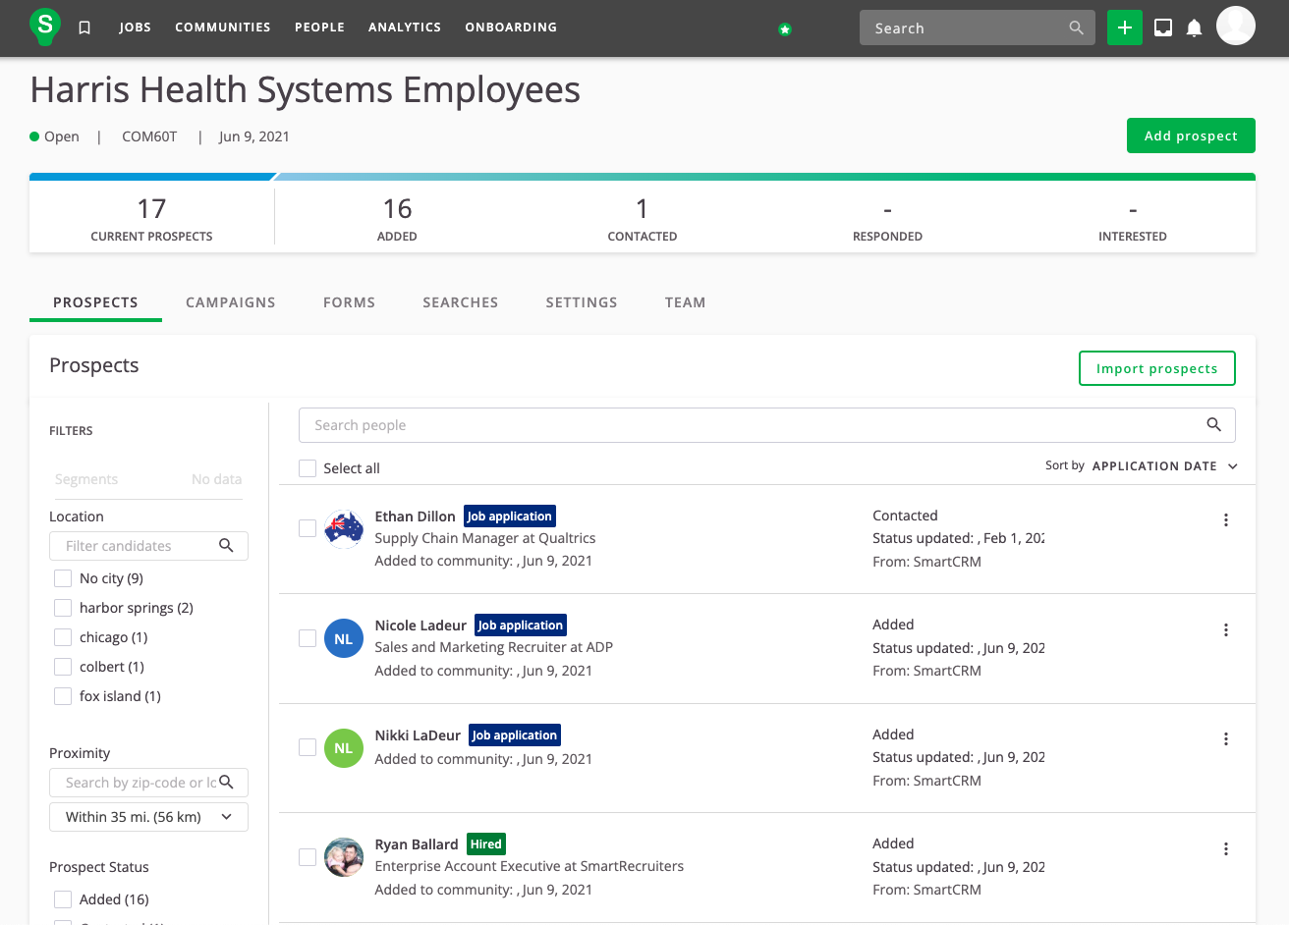Click Nicole Ladeur's blue NL avatar

tap(344, 638)
